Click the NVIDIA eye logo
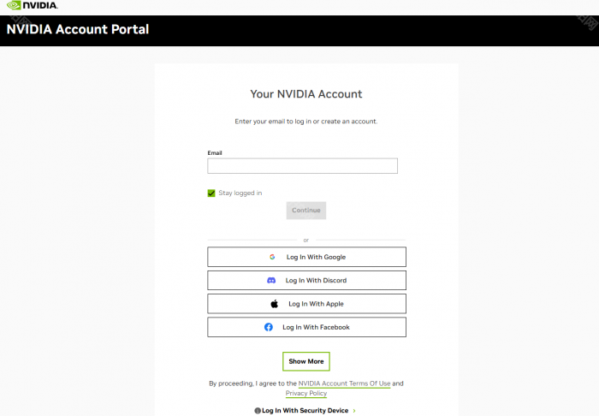Image resolution: width=599 pixels, height=416 pixels. pos(15,6)
